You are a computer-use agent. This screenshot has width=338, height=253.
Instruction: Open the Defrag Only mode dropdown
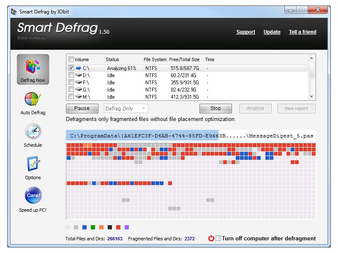[126, 108]
